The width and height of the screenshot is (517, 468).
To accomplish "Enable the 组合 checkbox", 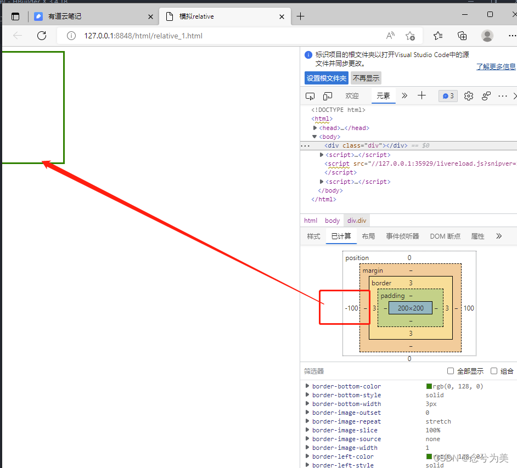I will coord(494,371).
